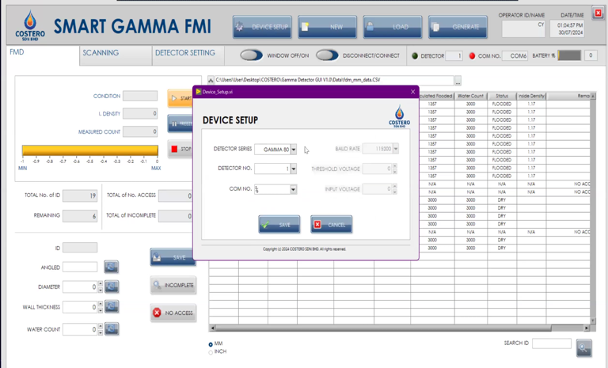Open the Detector No. dropdown

click(293, 169)
